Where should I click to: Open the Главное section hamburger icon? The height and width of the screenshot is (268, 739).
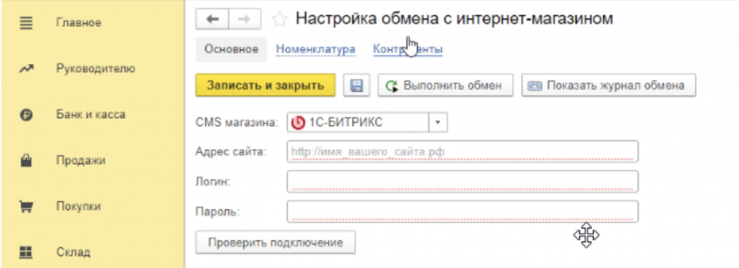(26, 22)
